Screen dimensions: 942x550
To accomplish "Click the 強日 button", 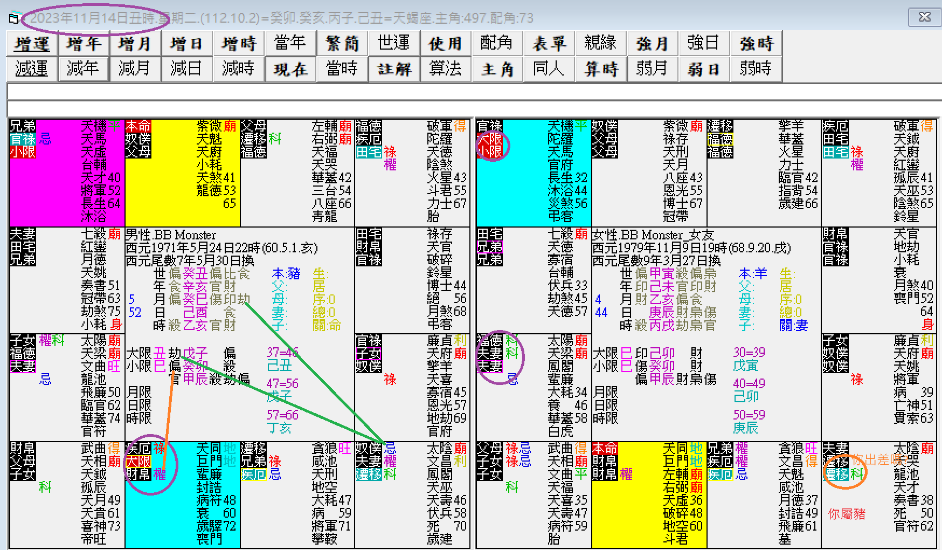I will coord(704,43).
